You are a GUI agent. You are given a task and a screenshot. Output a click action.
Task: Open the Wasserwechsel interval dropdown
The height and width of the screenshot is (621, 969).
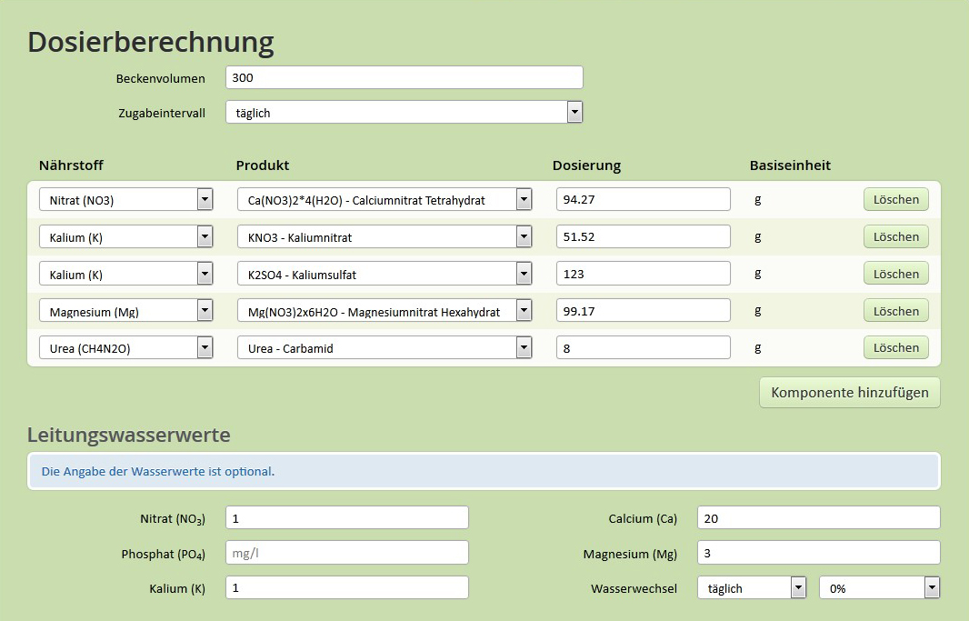752,588
